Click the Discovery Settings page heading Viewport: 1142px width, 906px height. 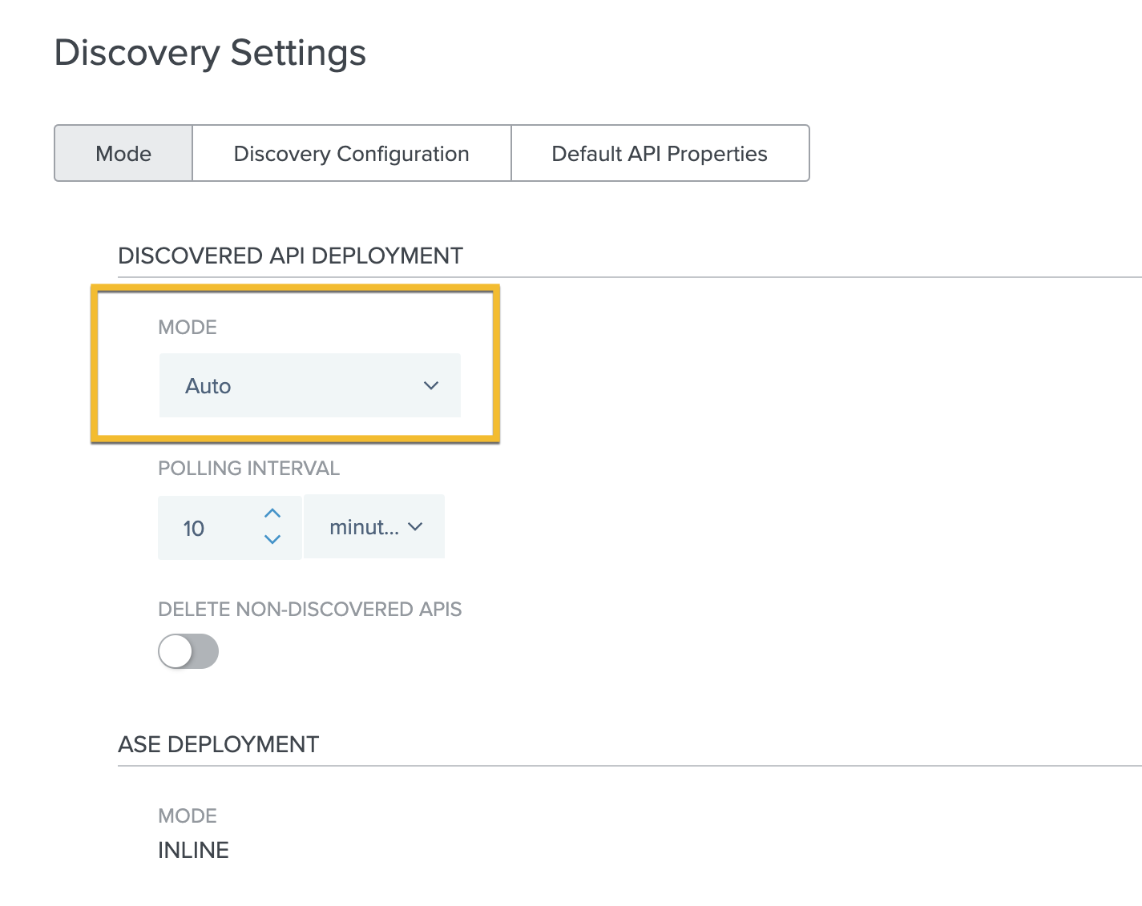pos(210,53)
